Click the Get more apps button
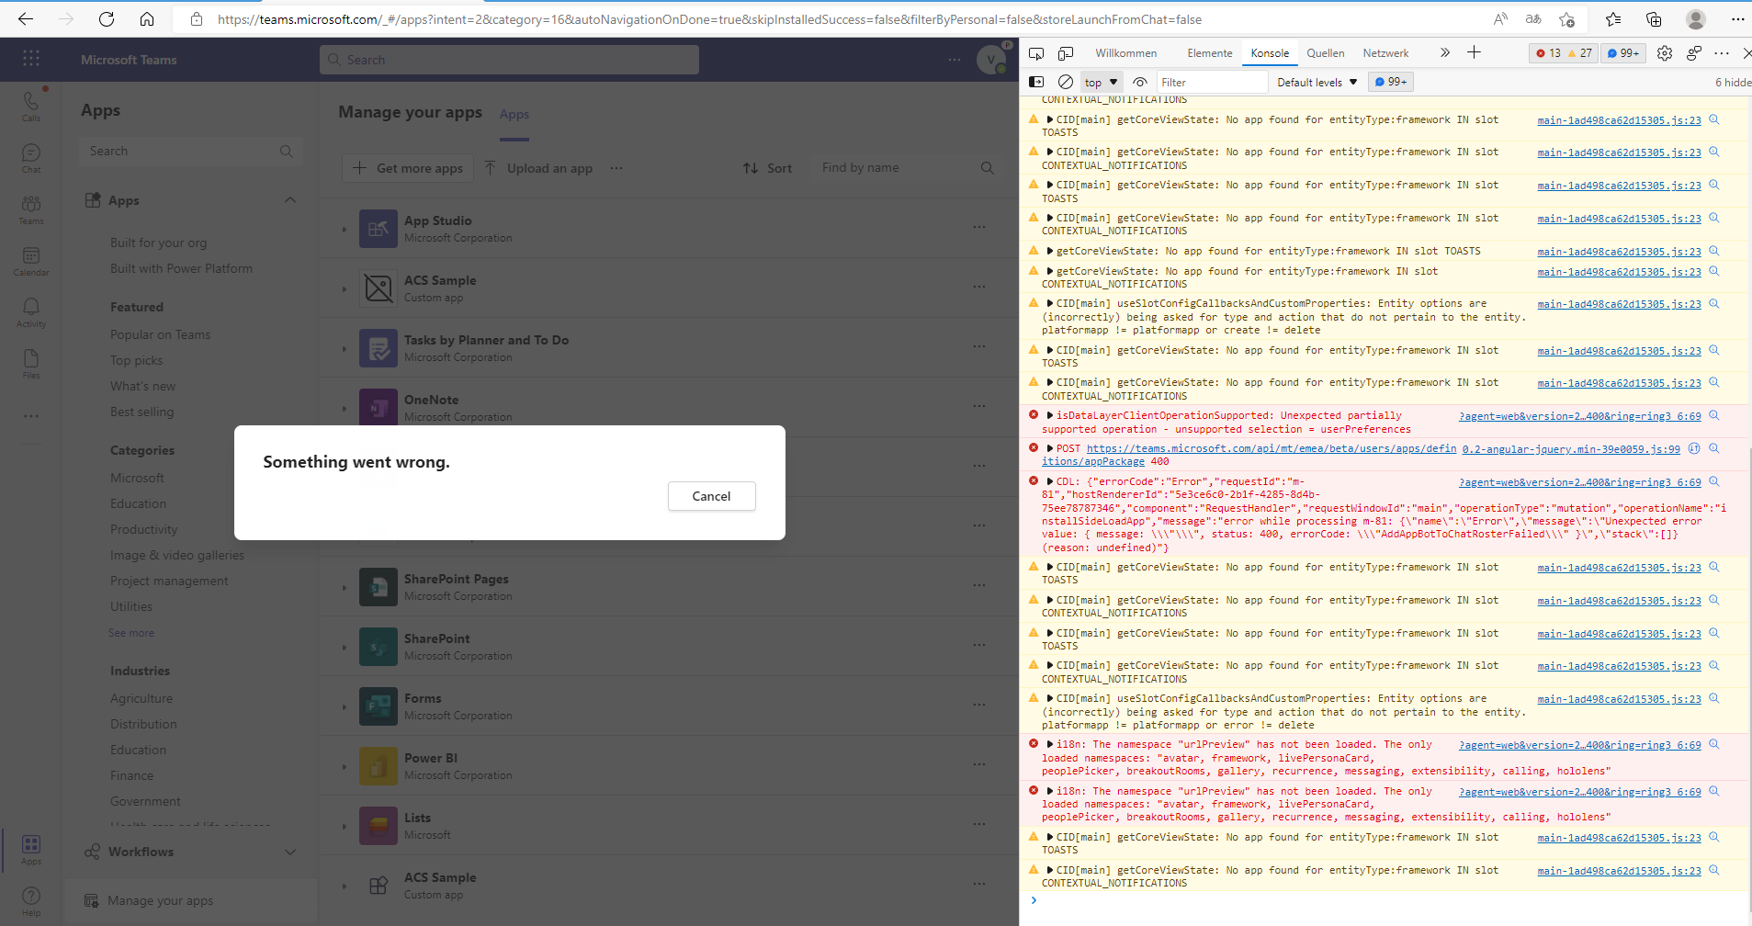 pos(407,167)
